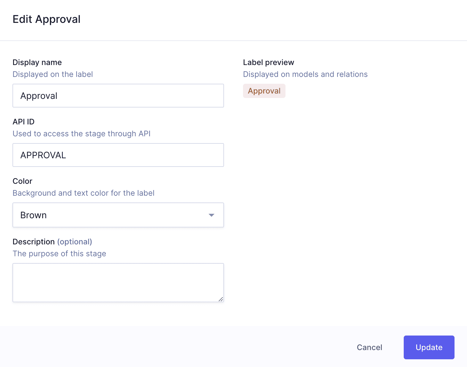Click the "Description (optional)" label
Screen dimensions: 467x367
click(52, 242)
